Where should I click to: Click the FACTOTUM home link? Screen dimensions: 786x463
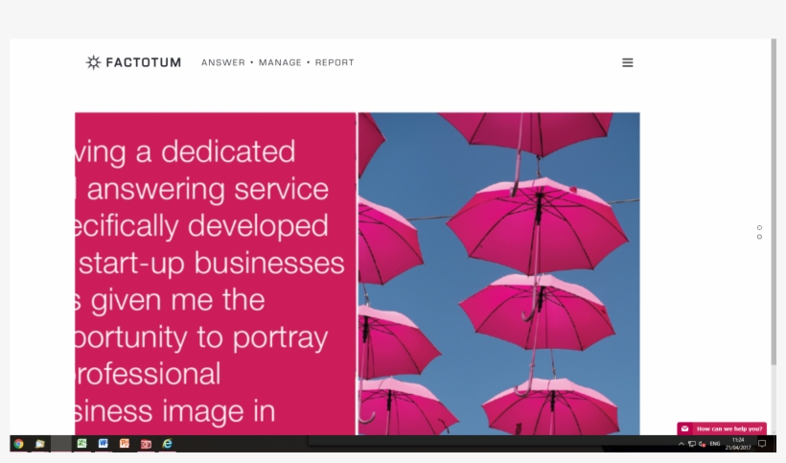point(142,62)
